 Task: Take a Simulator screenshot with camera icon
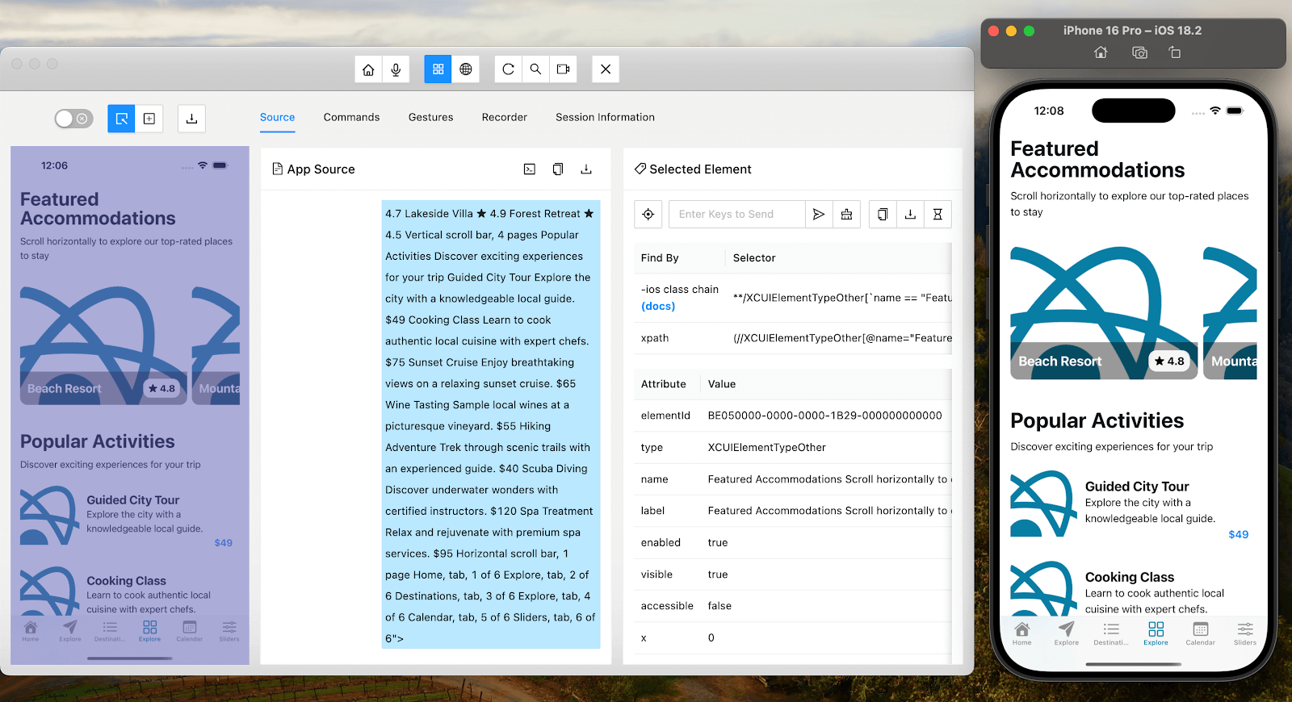coord(1139,52)
